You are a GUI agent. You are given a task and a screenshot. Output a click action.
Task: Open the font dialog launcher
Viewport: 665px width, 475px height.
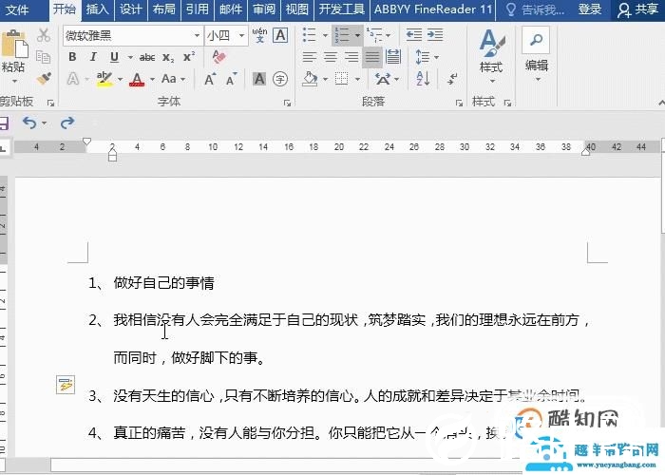click(288, 103)
